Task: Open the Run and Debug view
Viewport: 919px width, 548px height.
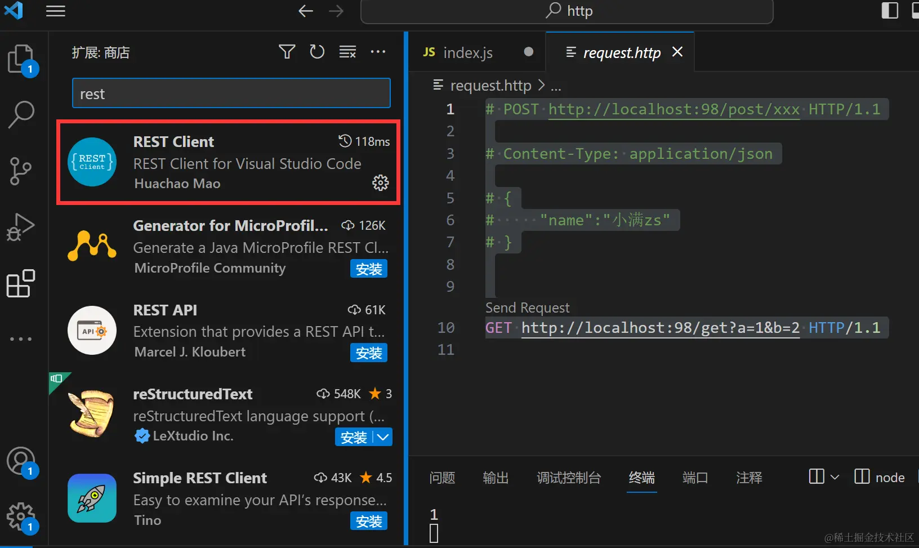Action: coord(21,227)
